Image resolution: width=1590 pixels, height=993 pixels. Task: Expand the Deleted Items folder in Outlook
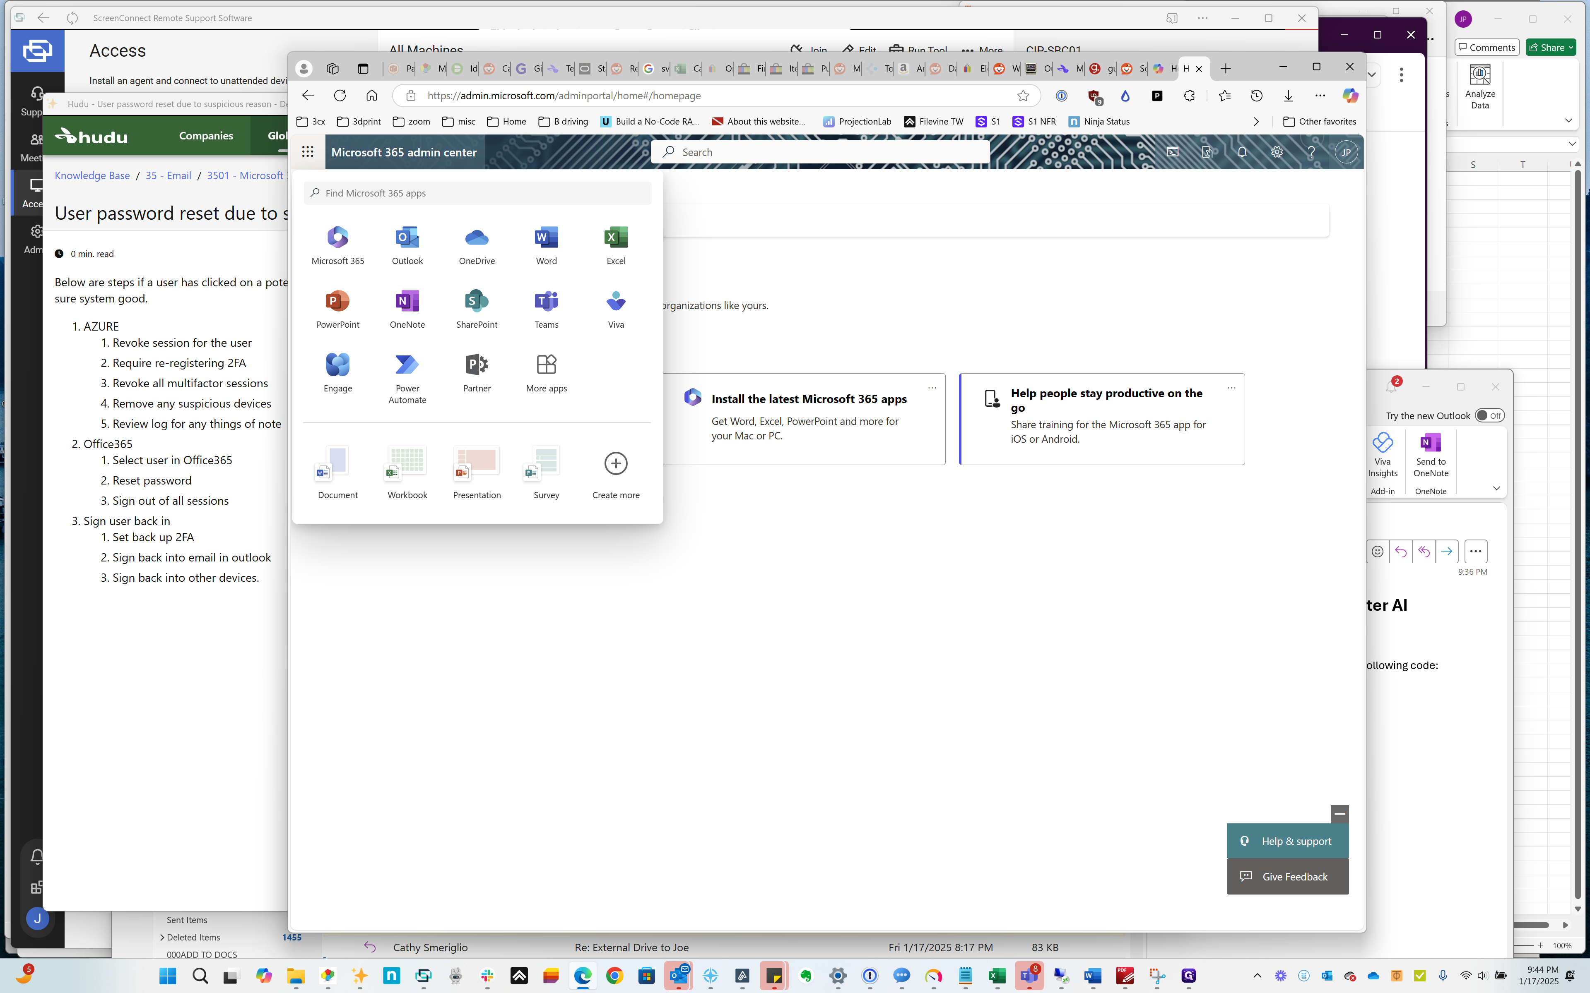pyautogui.click(x=162, y=937)
